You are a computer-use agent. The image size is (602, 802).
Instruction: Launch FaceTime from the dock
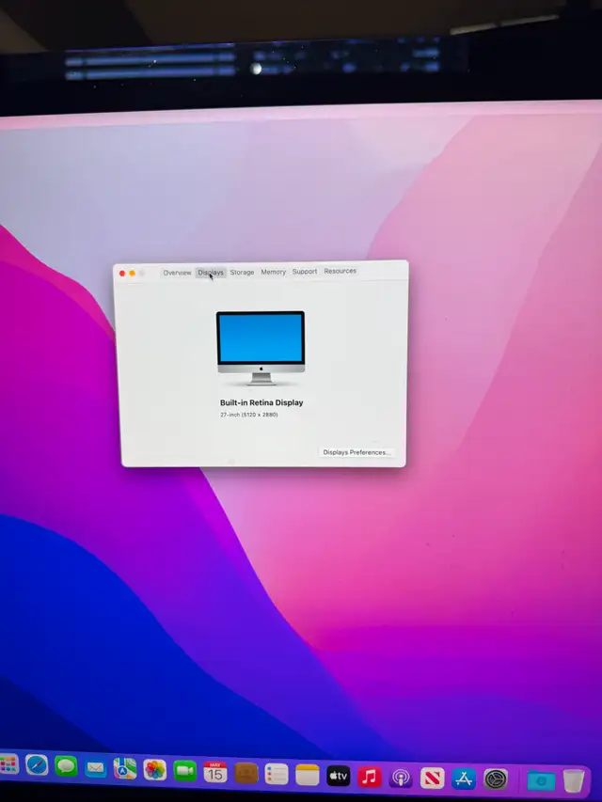pyautogui.click(x=184, y=771)
